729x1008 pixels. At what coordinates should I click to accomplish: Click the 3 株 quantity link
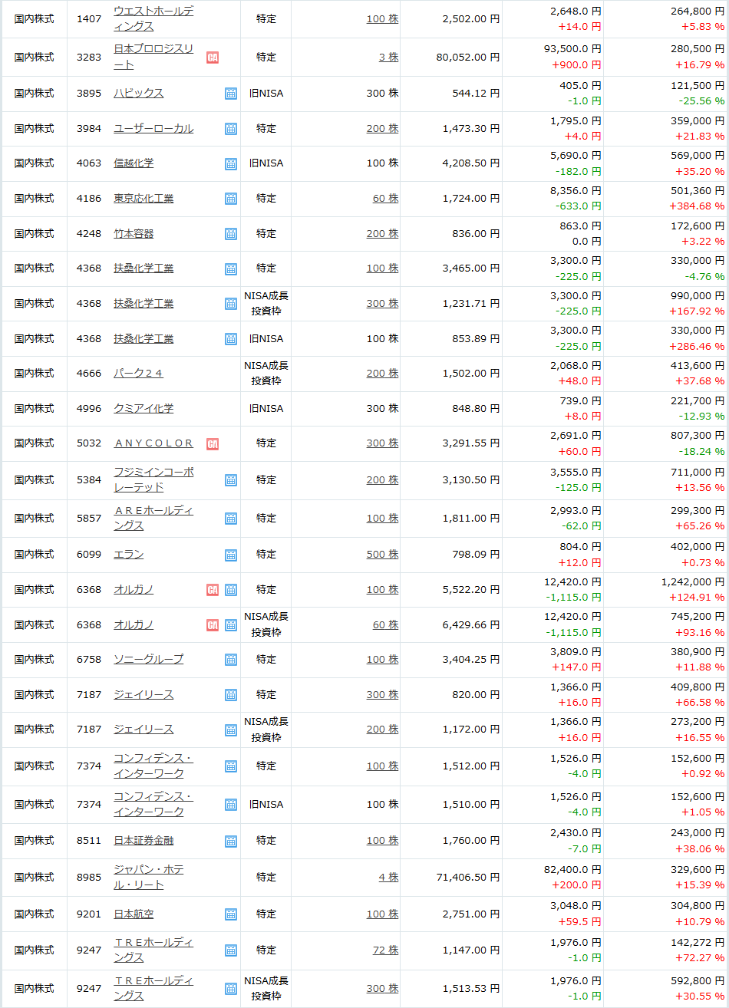[x=388, y=57]
